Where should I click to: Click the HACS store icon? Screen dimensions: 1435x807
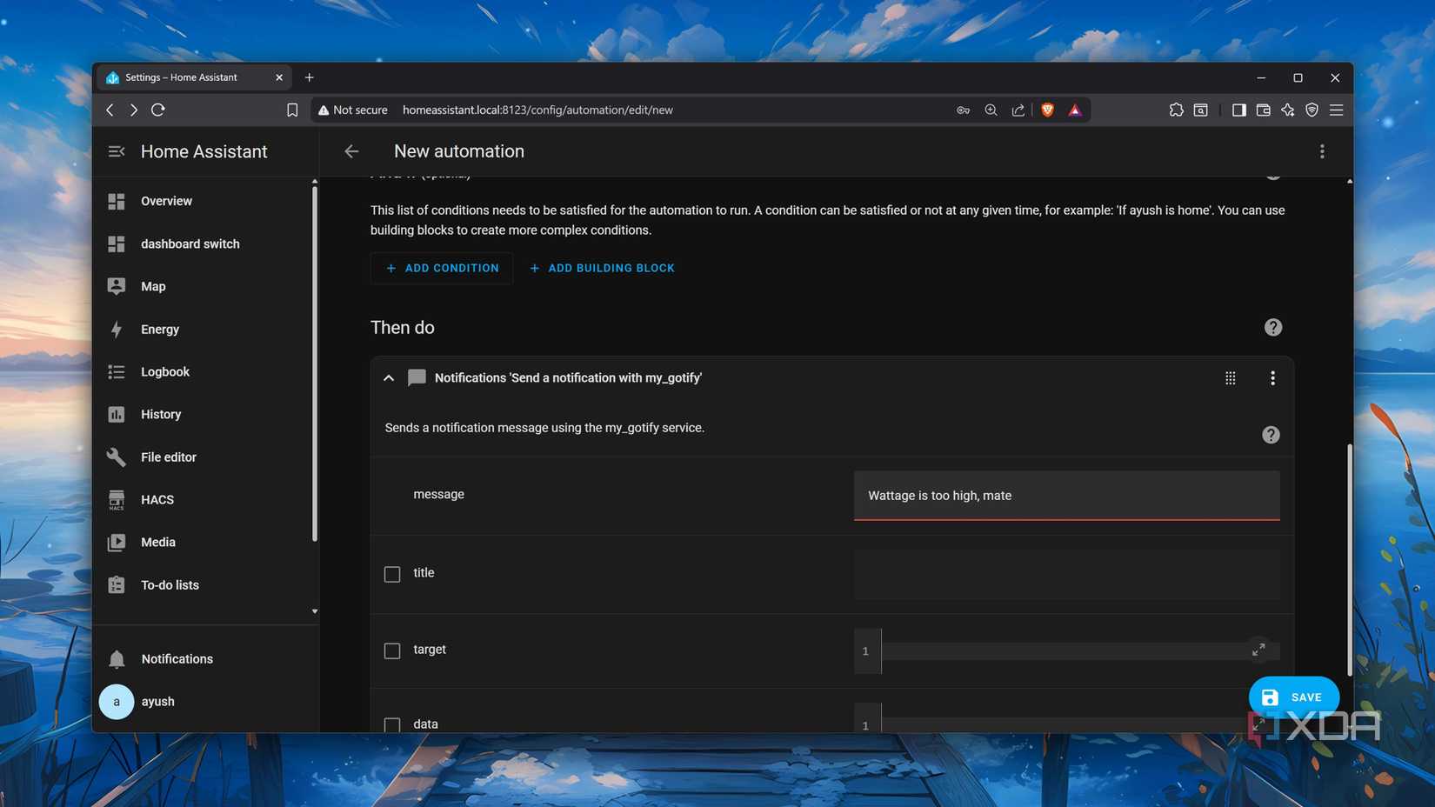pos(117,499)
